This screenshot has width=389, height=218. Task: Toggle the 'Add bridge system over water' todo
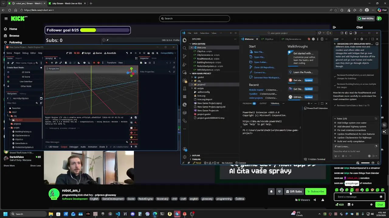[335, 123]
